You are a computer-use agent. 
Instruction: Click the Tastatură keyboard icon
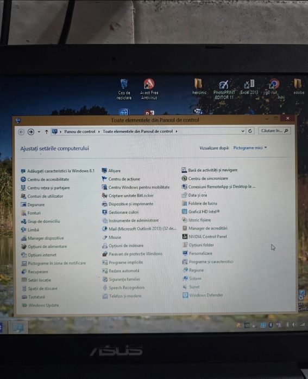(24, 297)
